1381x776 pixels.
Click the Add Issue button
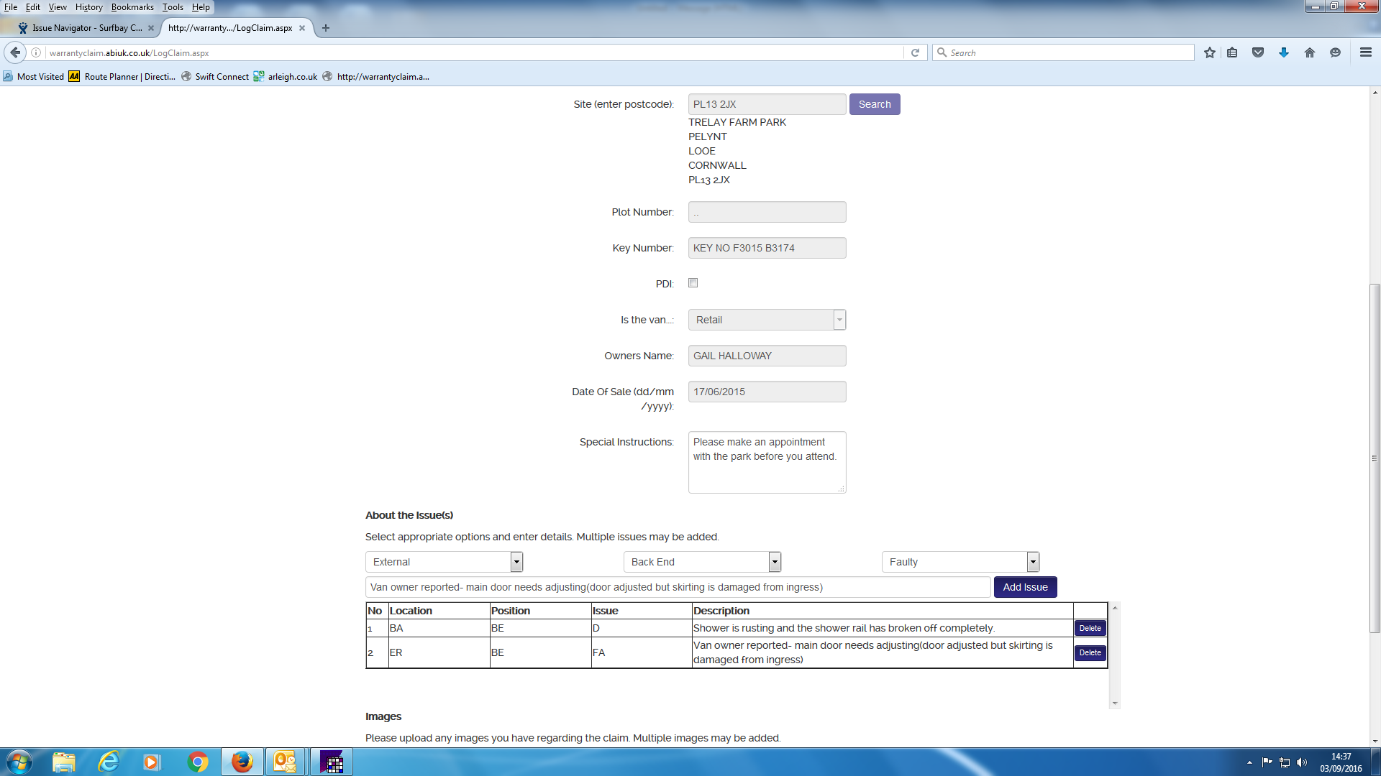click(1025, 587)
